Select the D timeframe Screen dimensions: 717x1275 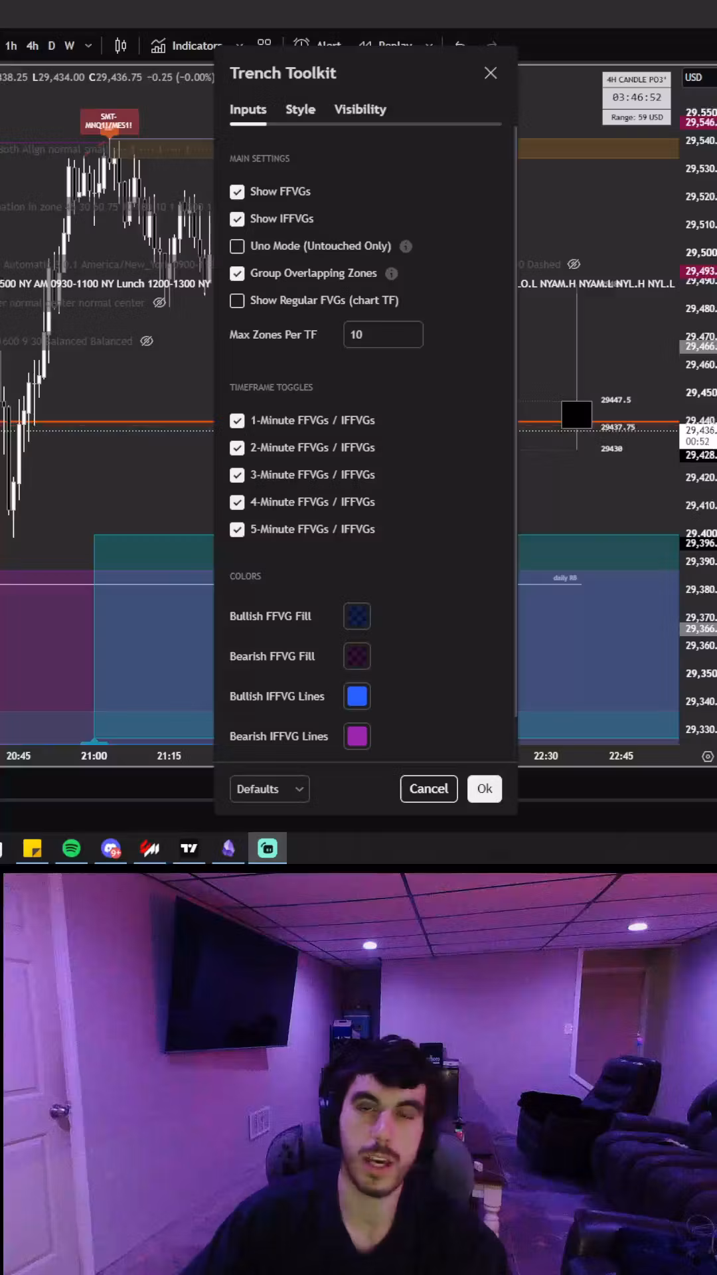52,46
